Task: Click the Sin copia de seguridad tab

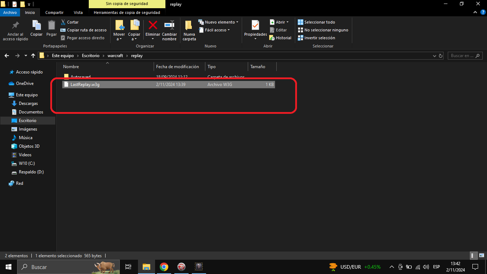Action: 127,4
